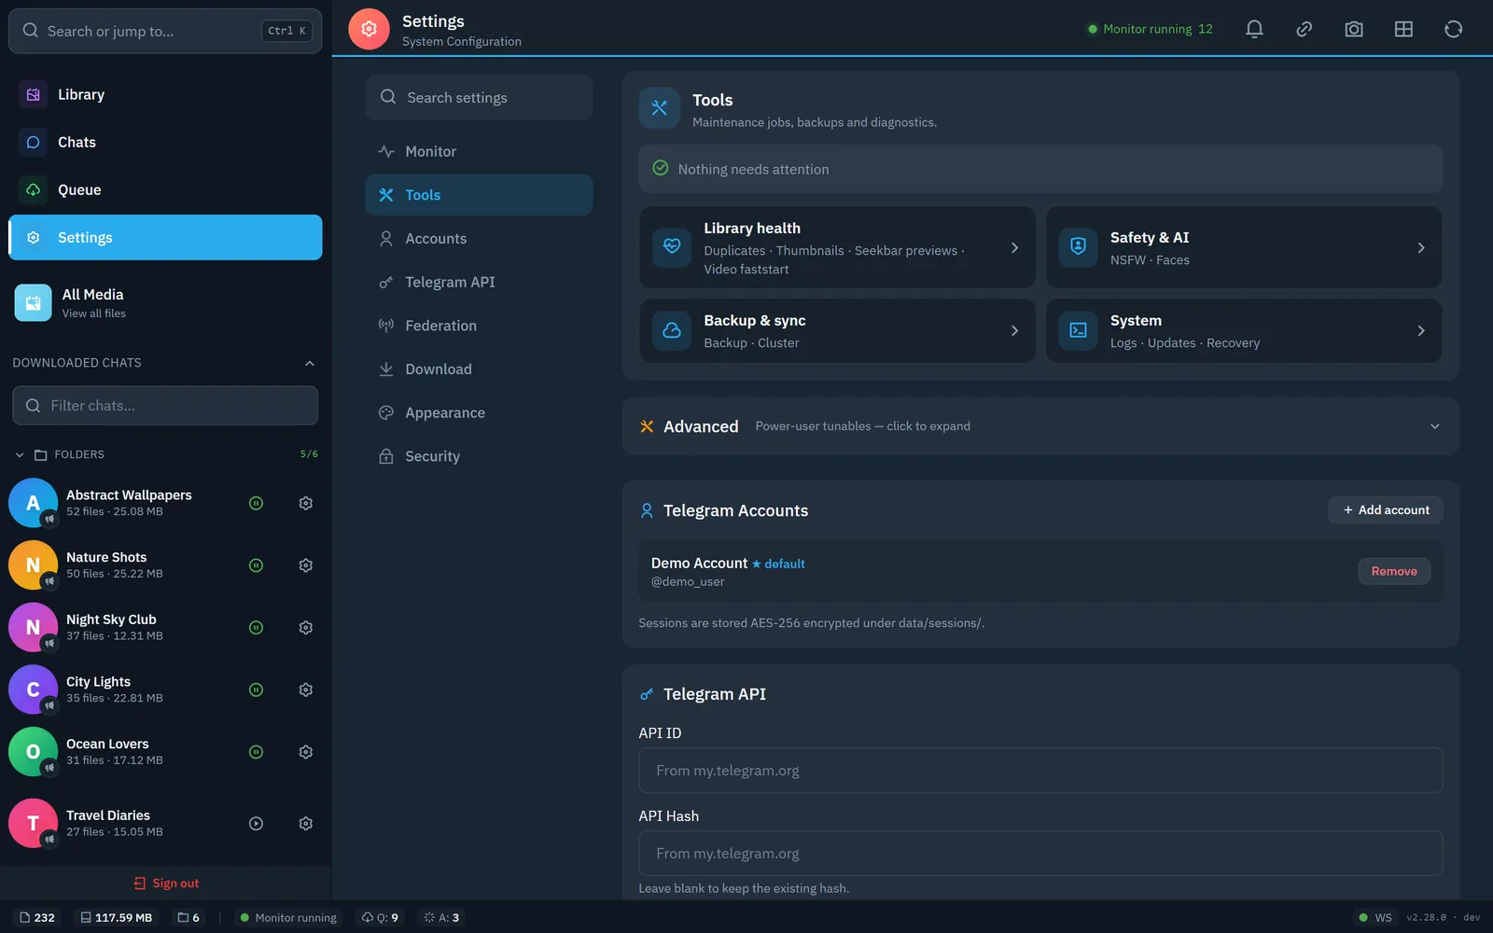Open System logs and updates card
Viewport: 1493px width, 933px height.
coord(1244,330)
